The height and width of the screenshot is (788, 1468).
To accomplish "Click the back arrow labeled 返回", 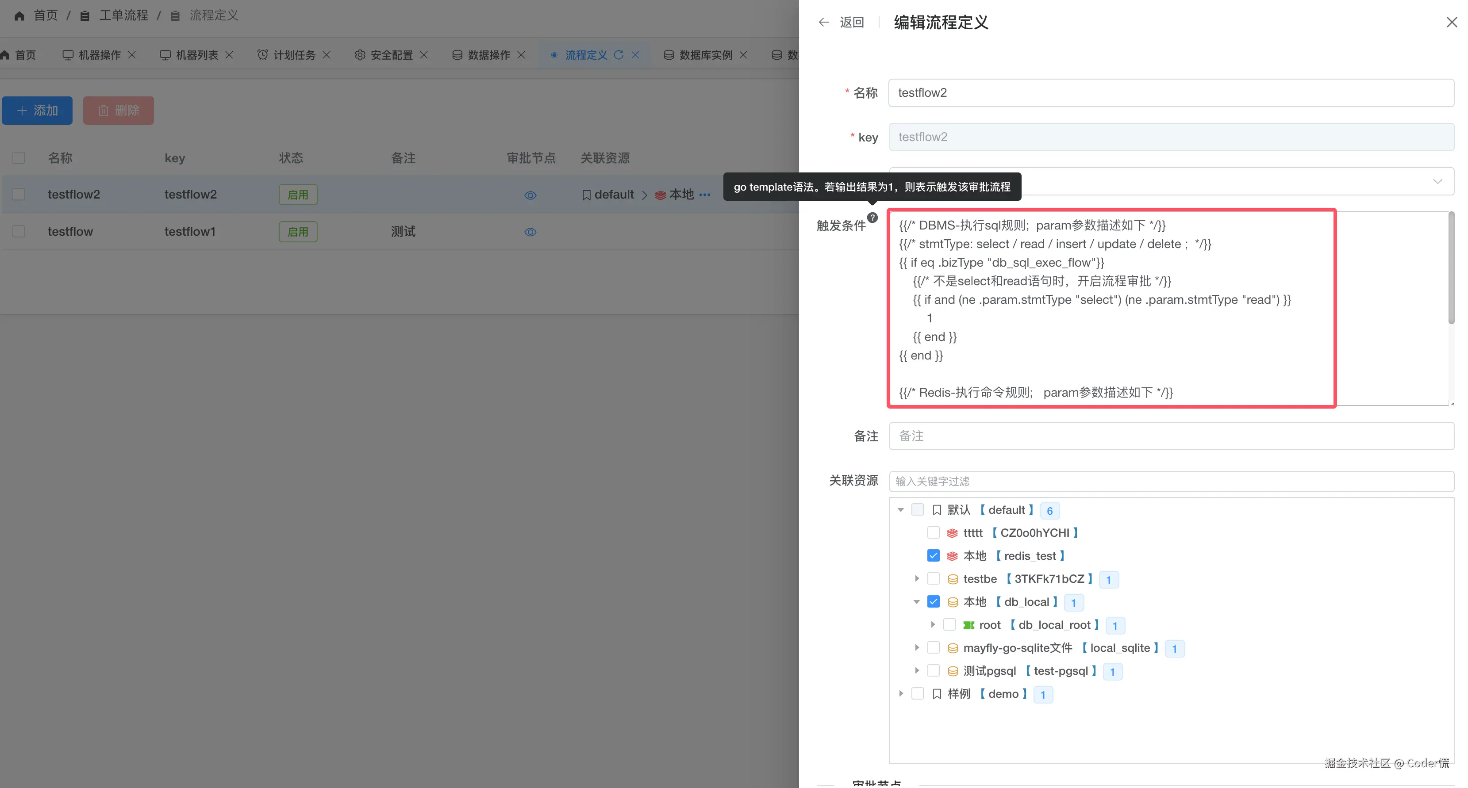I will (x=823, y=22).
